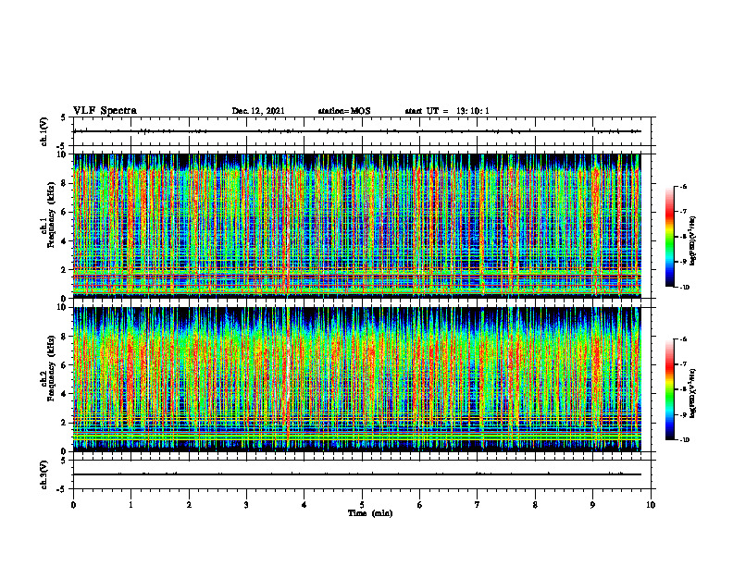This screenshot has height=566, width=733.
Task: Click the 'VLF Spectra' title text
Action: click(105, 111)
